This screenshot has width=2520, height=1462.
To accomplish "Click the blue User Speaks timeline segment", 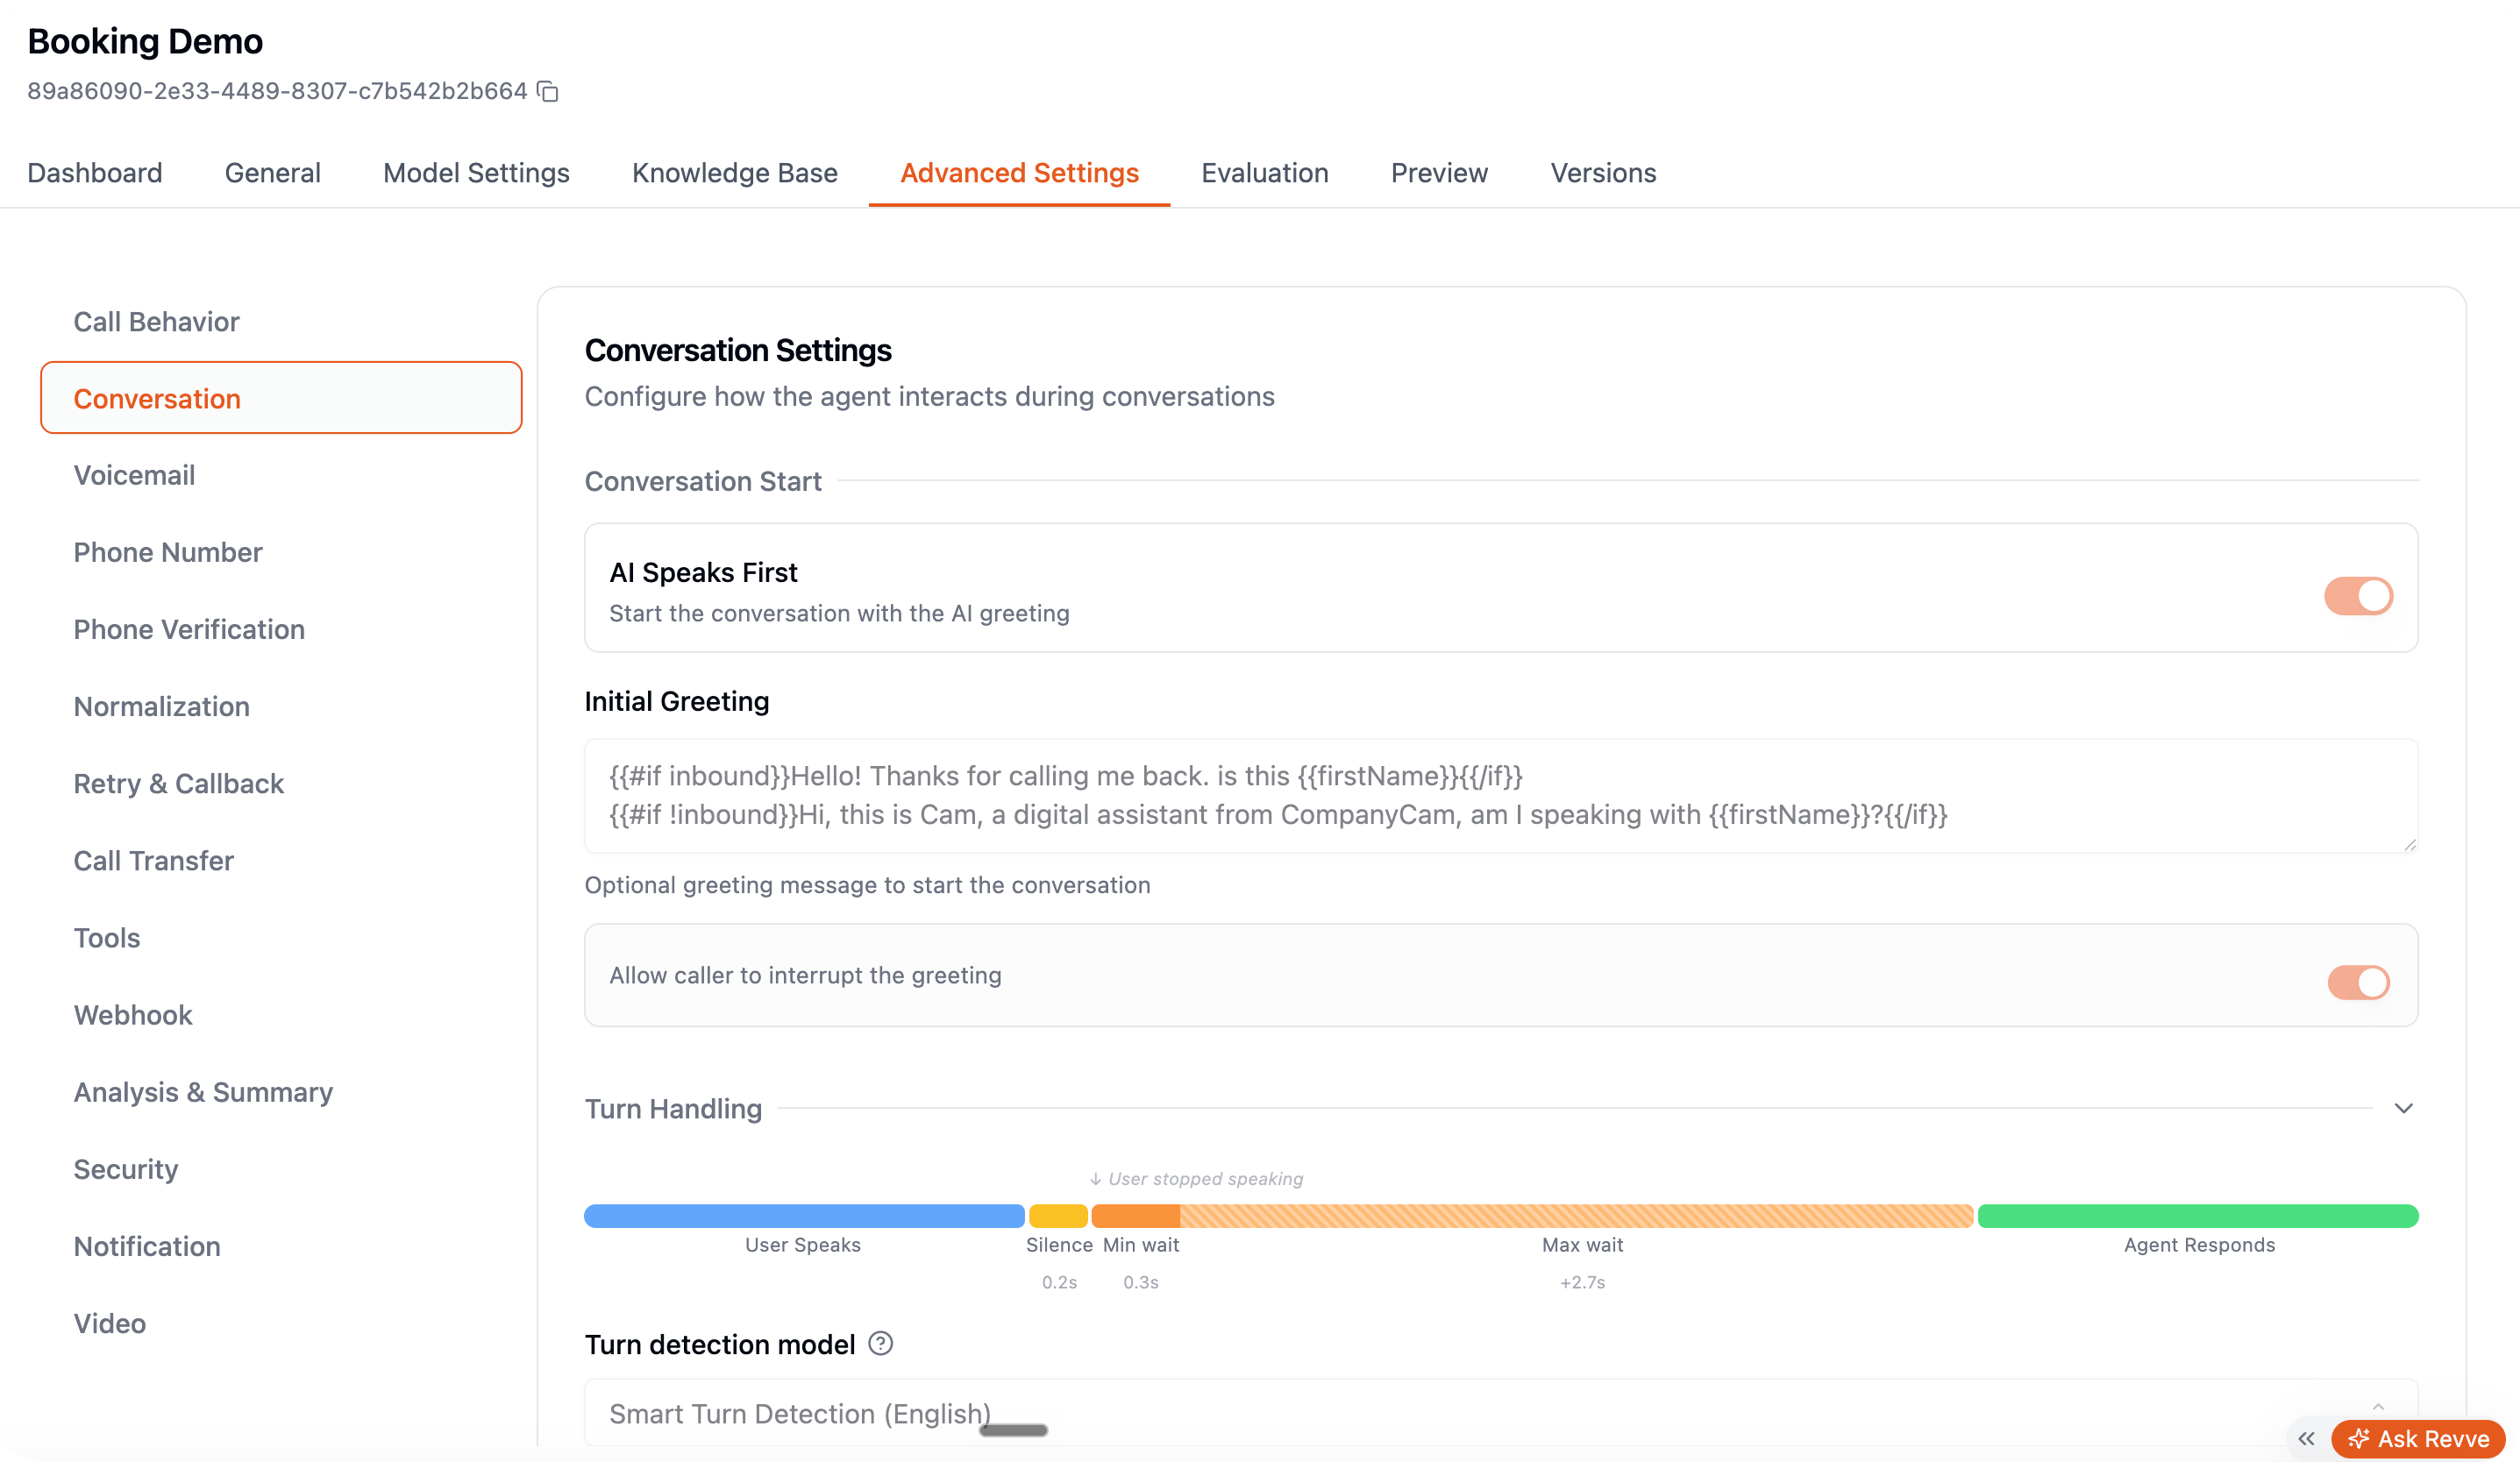I will point(804,1215).
